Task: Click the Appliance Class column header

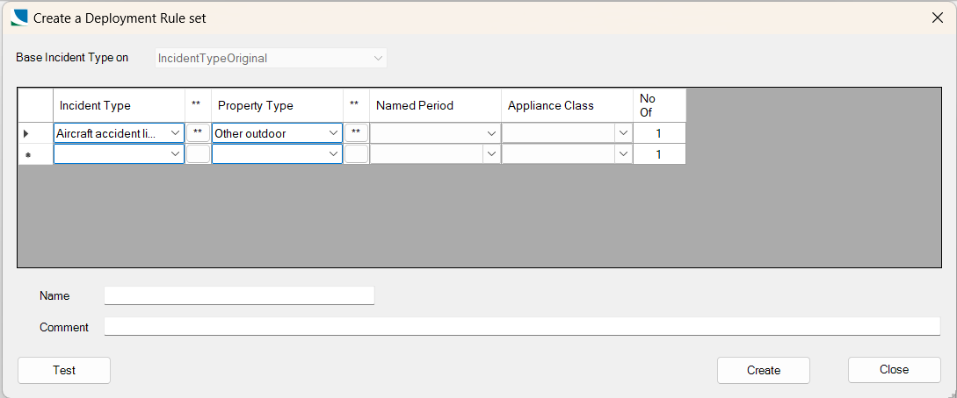Action: click(567, 105)
